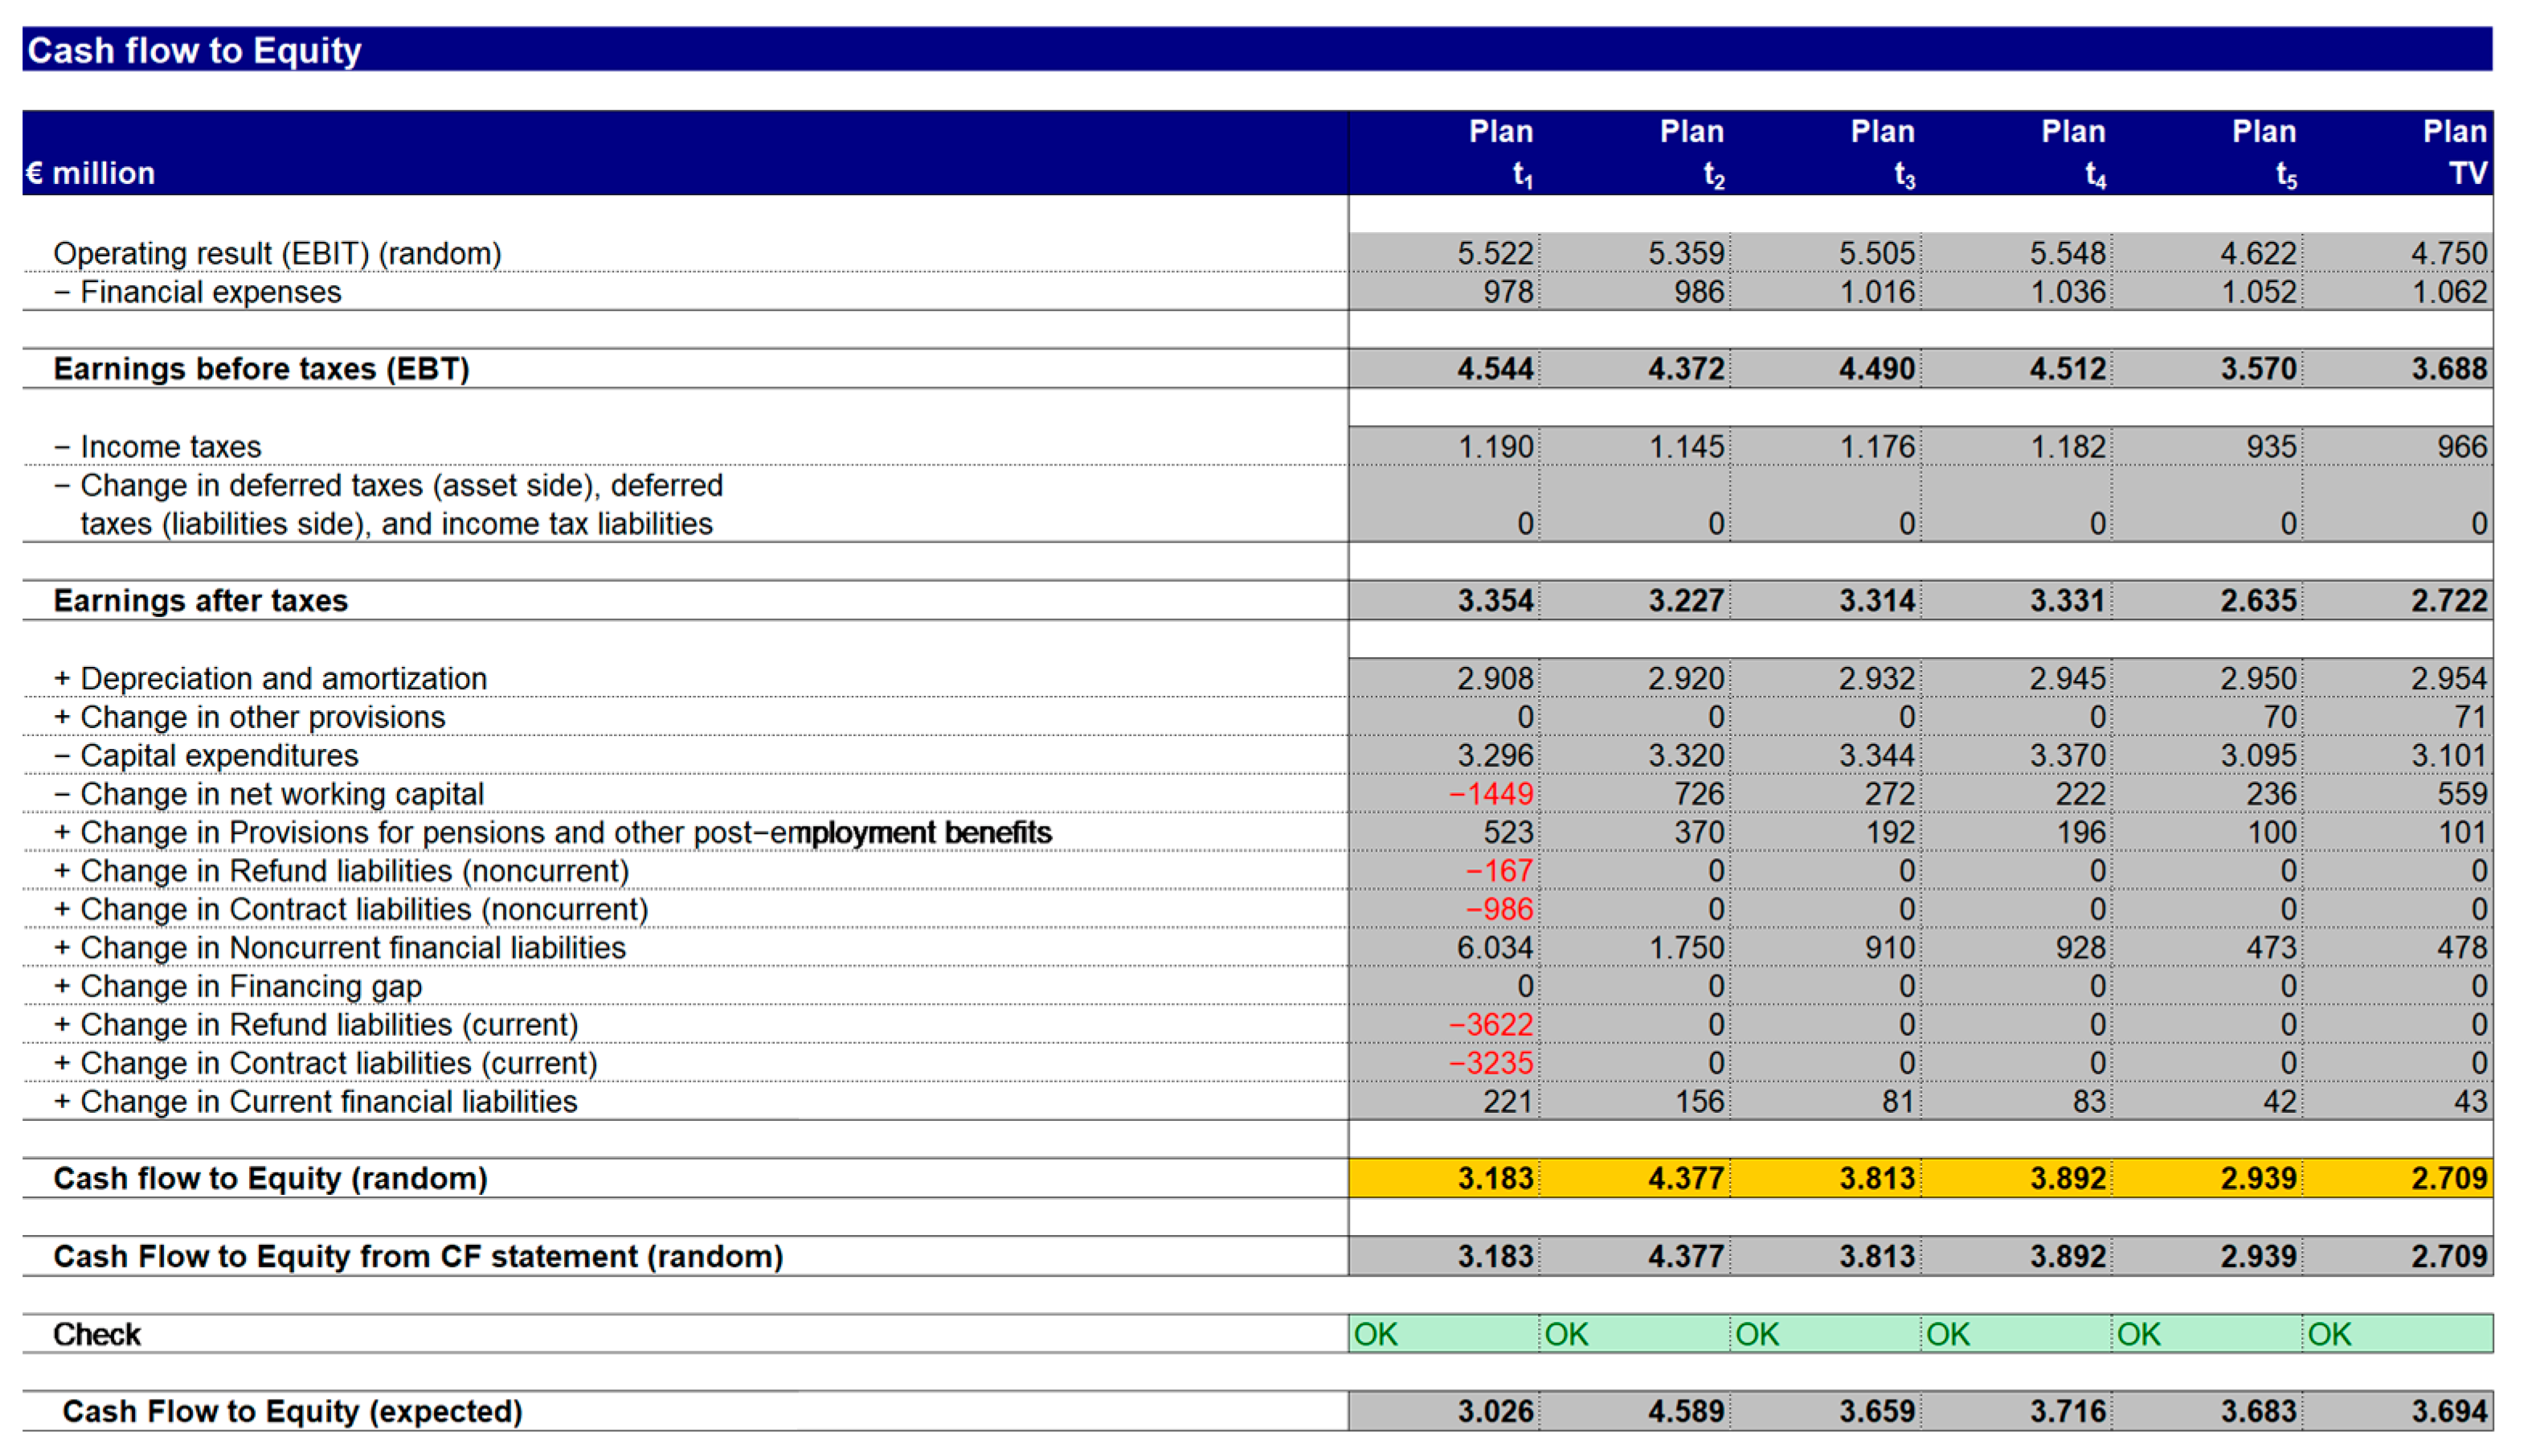Image resolution: width=2523 pixels, height=1456 pixels.
Task: Select Financial expenses value 1.062 for TV
Action: click(2448, 292)
